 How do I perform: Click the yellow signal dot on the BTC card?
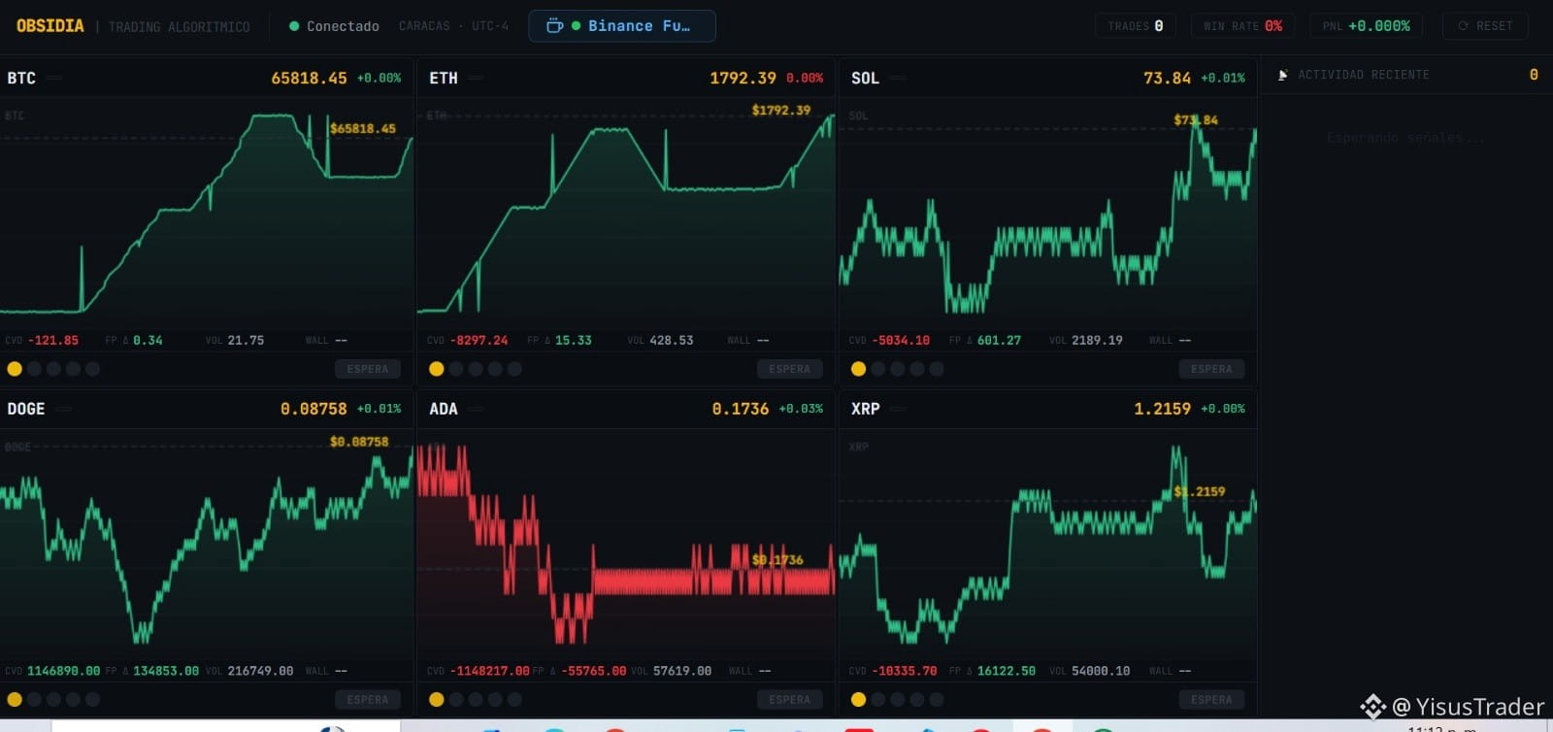pos(15,369)
